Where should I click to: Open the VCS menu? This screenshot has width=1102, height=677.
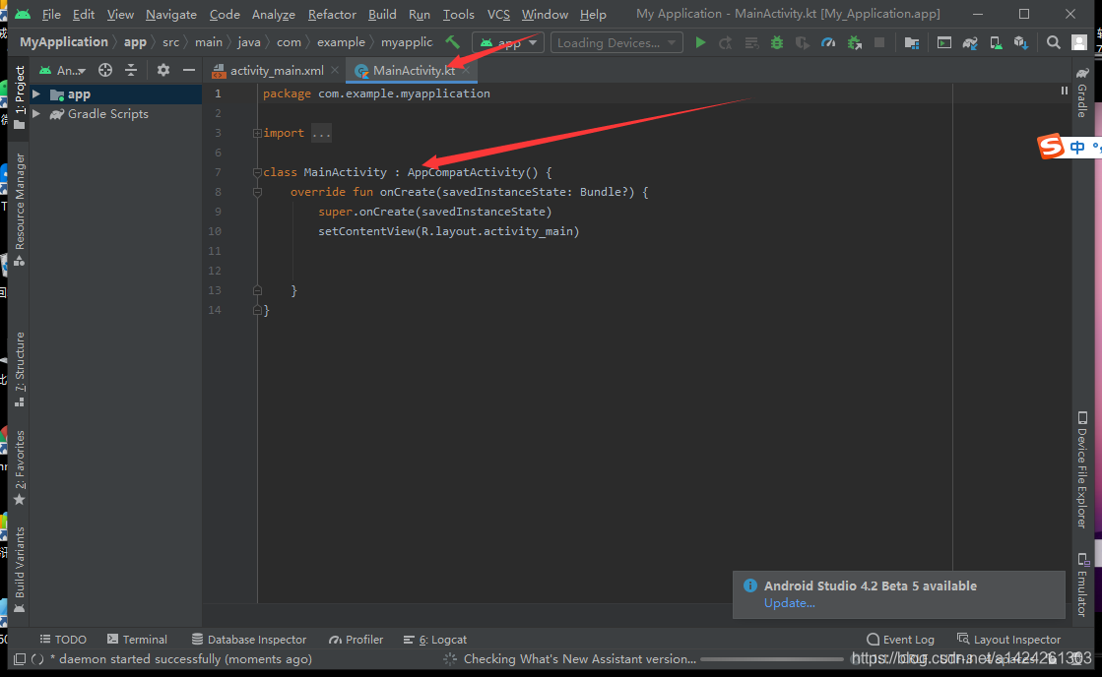click(x=498, y=14)
